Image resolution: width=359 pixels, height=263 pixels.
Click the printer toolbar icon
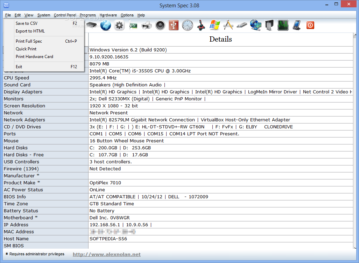coord(147,25)
